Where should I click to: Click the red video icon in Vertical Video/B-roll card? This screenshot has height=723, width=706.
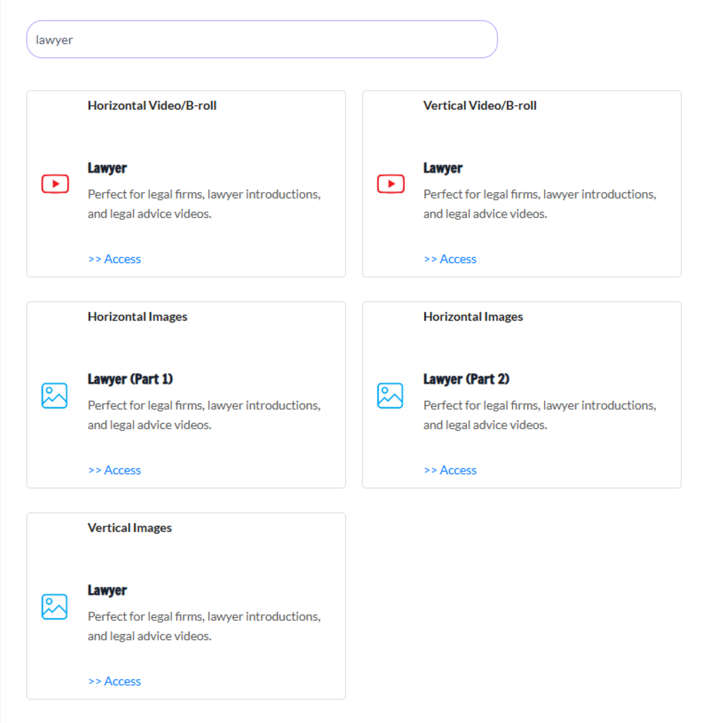391,184
